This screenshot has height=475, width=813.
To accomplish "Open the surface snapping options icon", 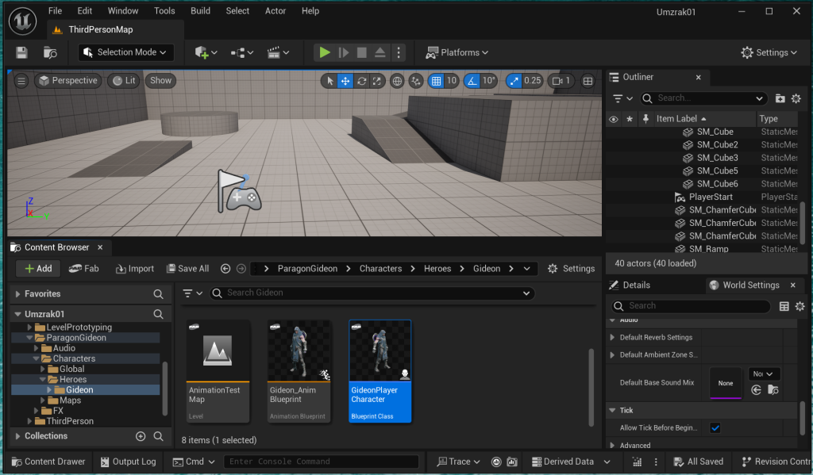I will pos(416,81).
